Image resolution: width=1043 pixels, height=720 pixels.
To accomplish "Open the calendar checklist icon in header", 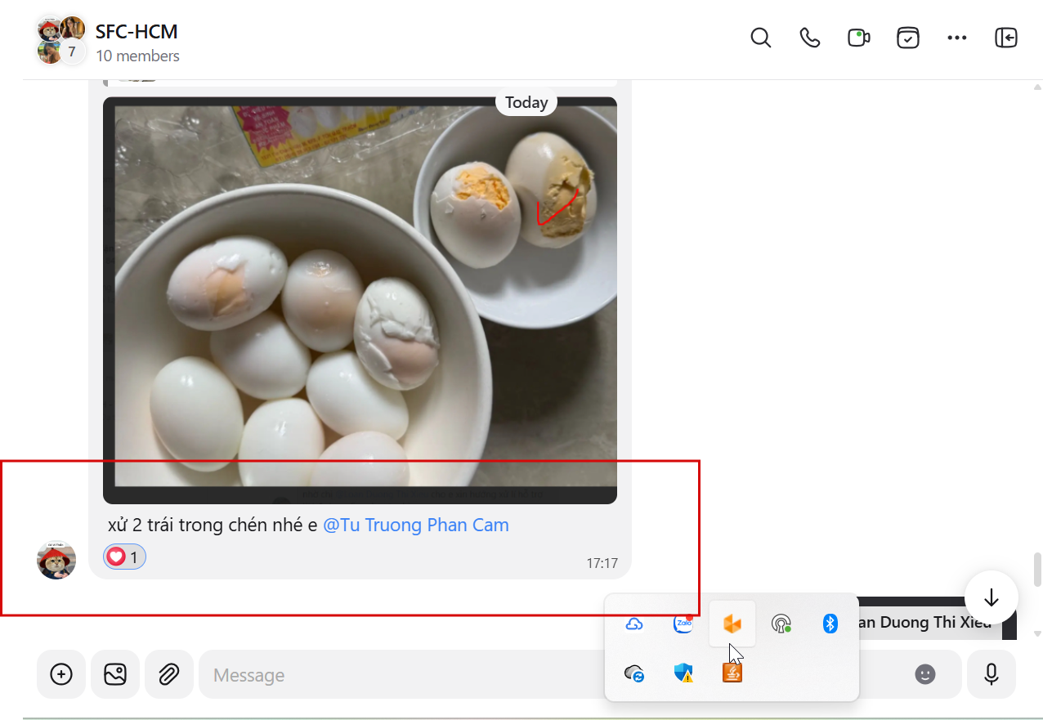I will (x=908, y=38).
